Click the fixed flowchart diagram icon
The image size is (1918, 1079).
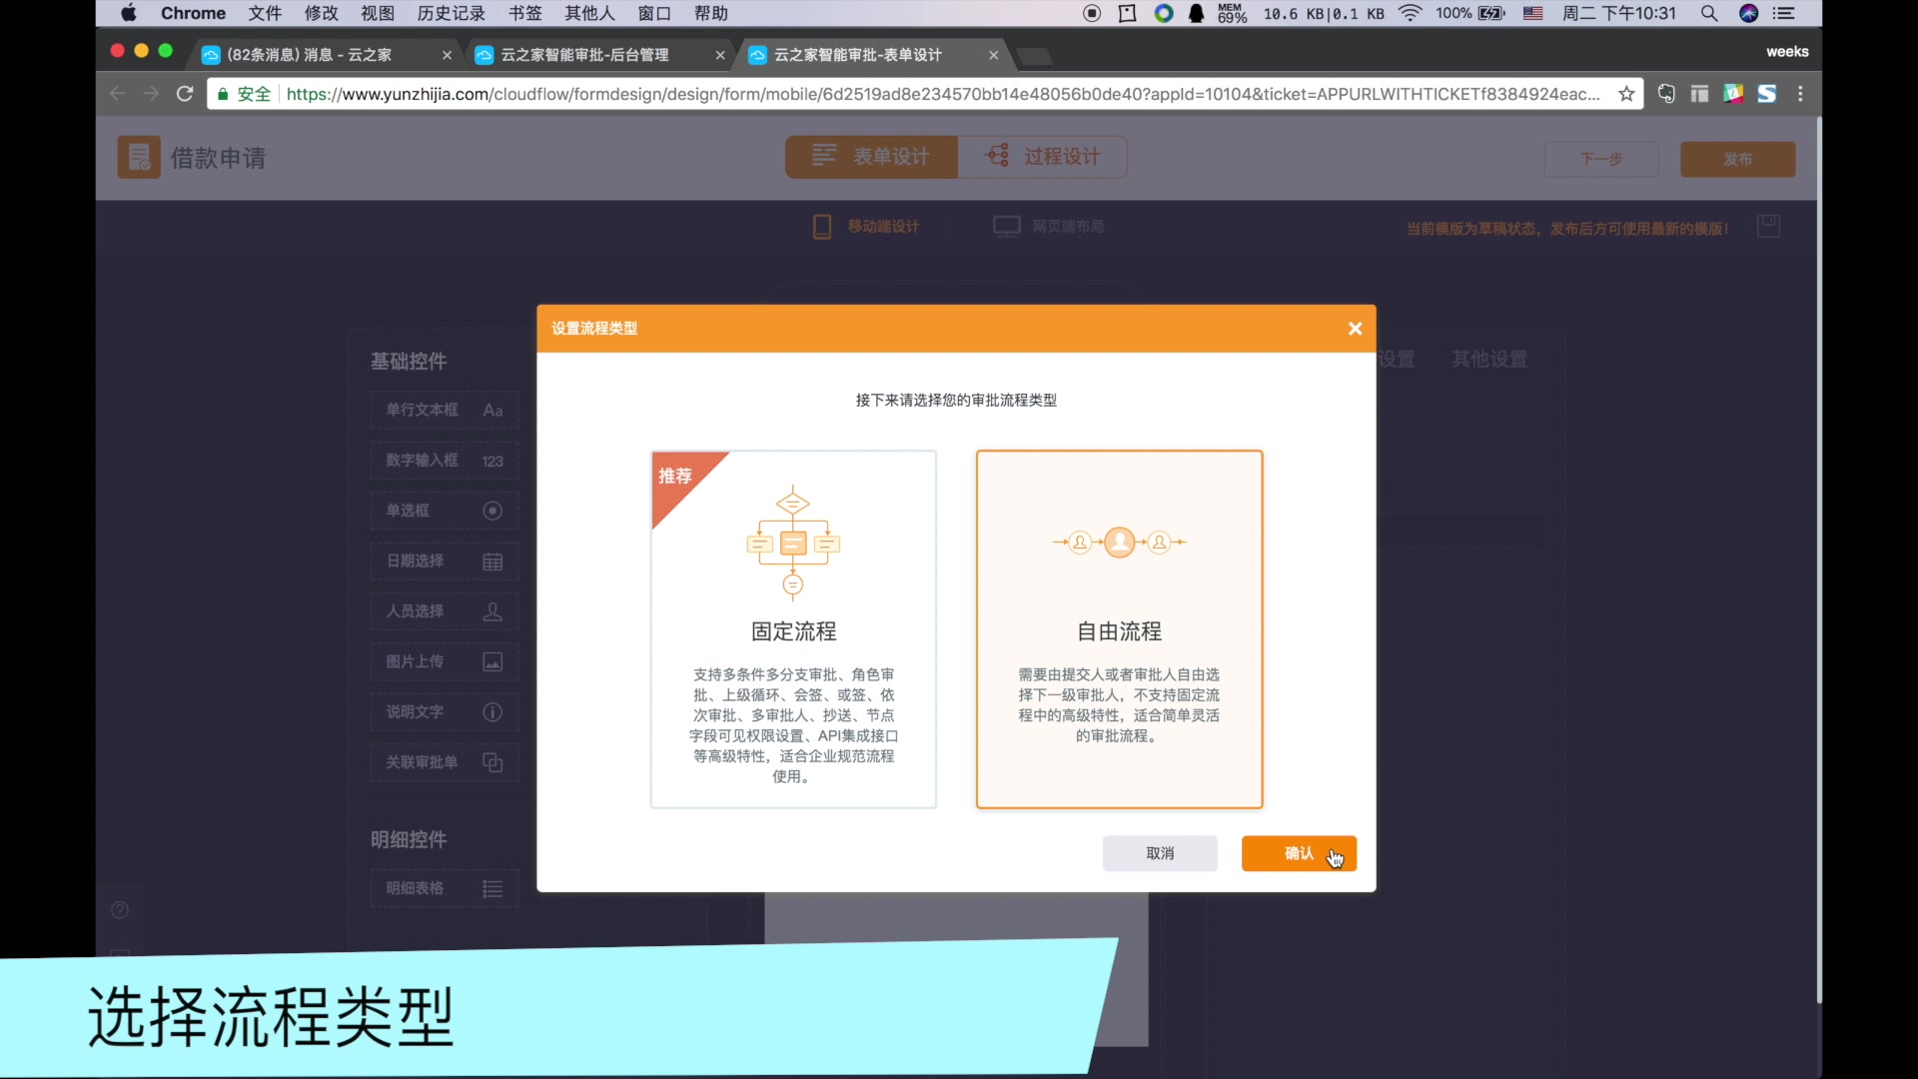pos(793,542)
